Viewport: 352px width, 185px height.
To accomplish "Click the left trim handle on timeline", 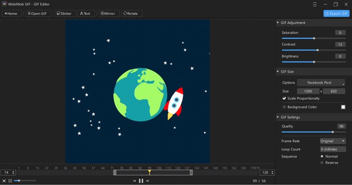I will click(x=115, y=172).
